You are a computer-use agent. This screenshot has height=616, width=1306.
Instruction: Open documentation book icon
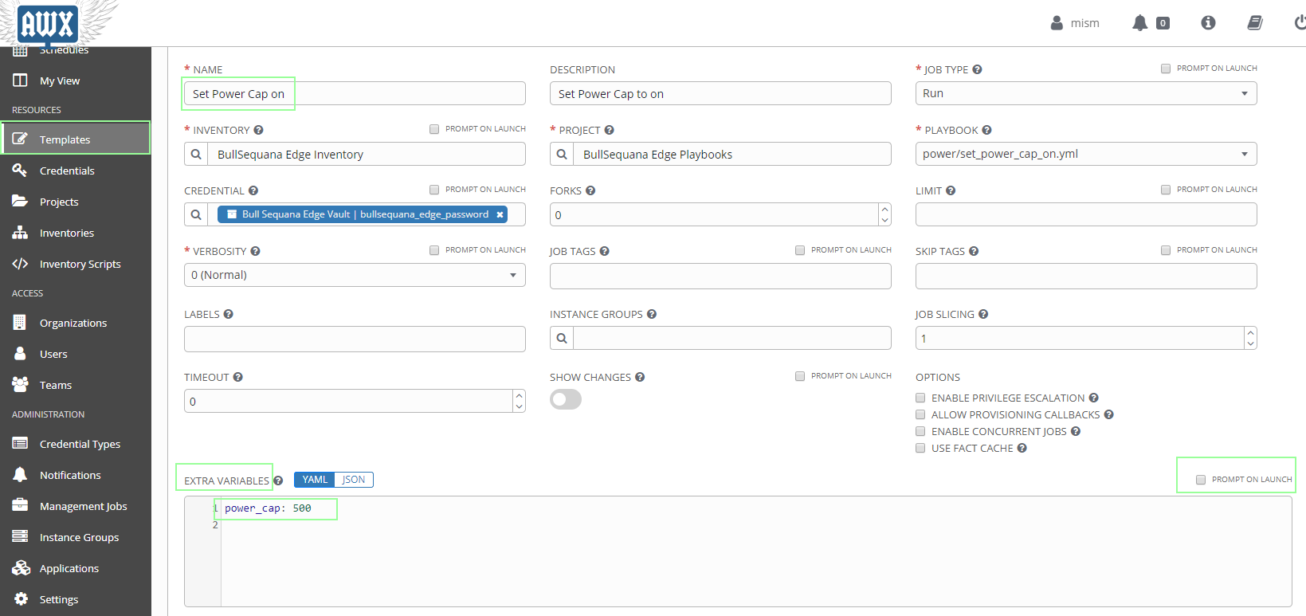(x=1255, y=23)
